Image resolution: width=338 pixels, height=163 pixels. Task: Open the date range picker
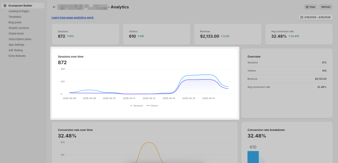coord(316,18)
